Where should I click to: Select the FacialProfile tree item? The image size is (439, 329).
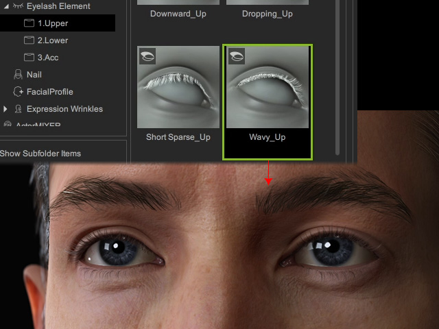coord(50,92)
